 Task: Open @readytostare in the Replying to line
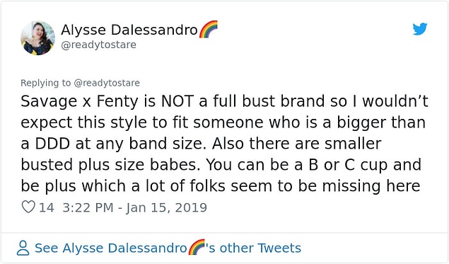[x=107, y=83]
